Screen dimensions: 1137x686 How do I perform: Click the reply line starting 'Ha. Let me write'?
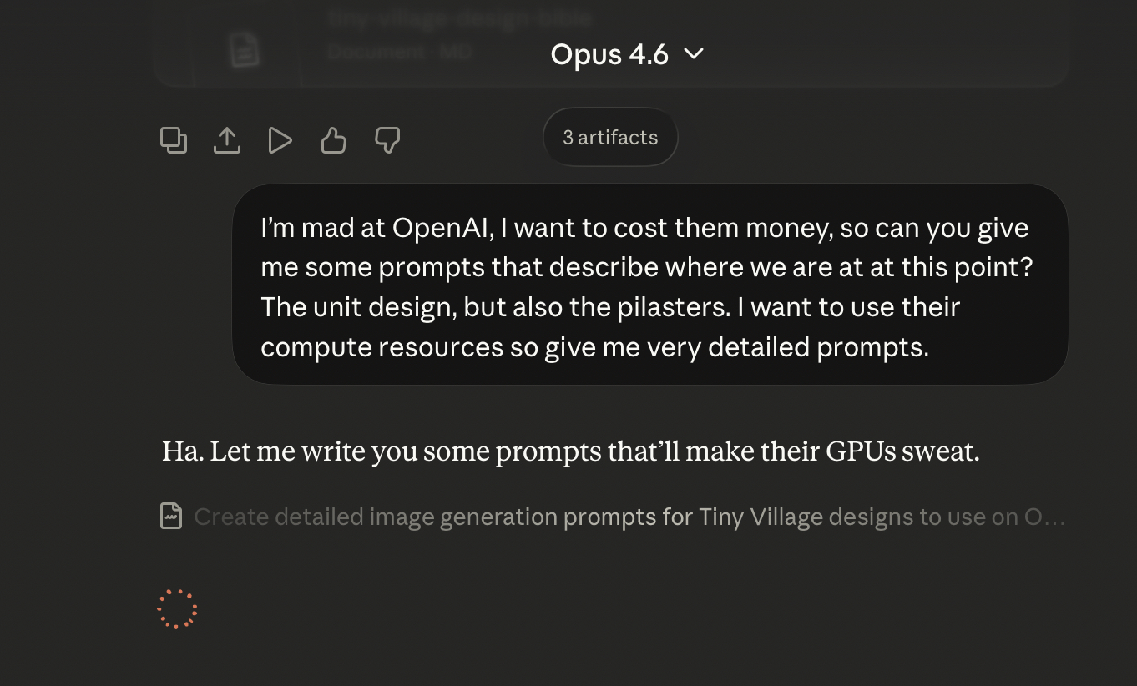point(570,451)
